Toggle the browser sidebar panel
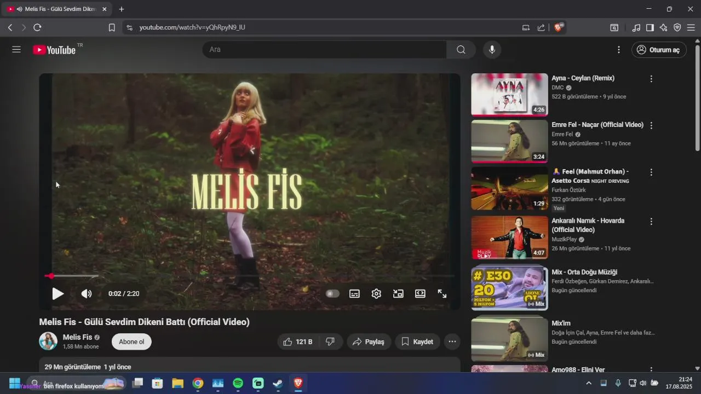This screenshot has width=701, height=394. tap(650, 27)
